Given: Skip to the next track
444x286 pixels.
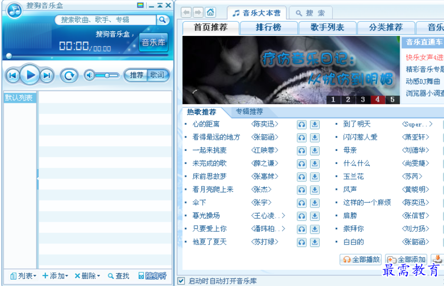Looking at the screenshot, I should pos(47,75).
